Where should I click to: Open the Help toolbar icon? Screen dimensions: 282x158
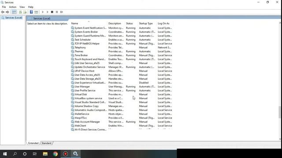(31, 12)
